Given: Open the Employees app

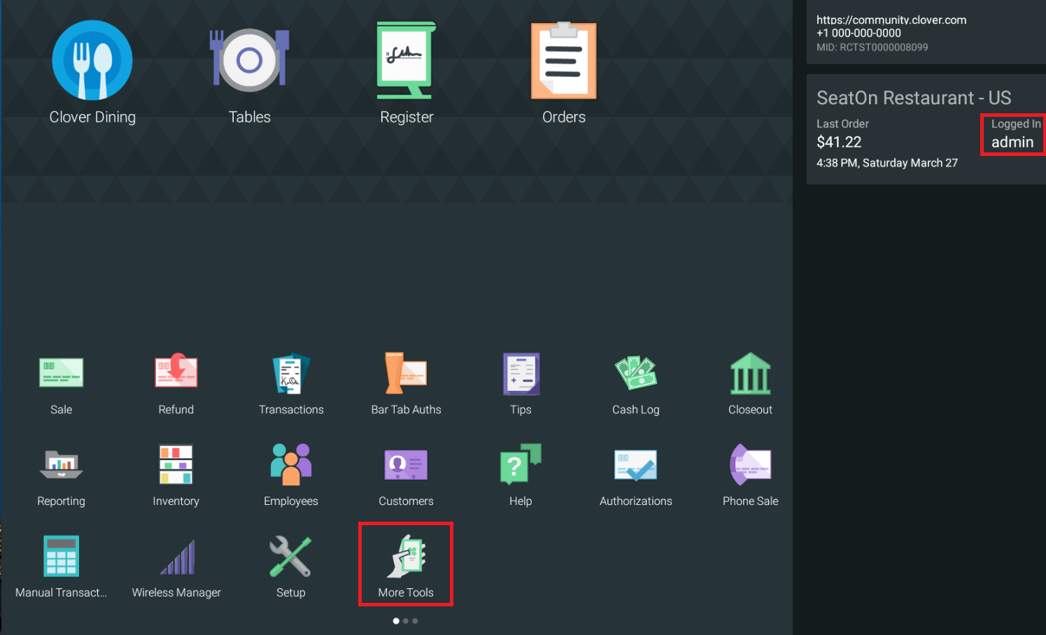Looking at the screenshot, I should click(291, 465).
